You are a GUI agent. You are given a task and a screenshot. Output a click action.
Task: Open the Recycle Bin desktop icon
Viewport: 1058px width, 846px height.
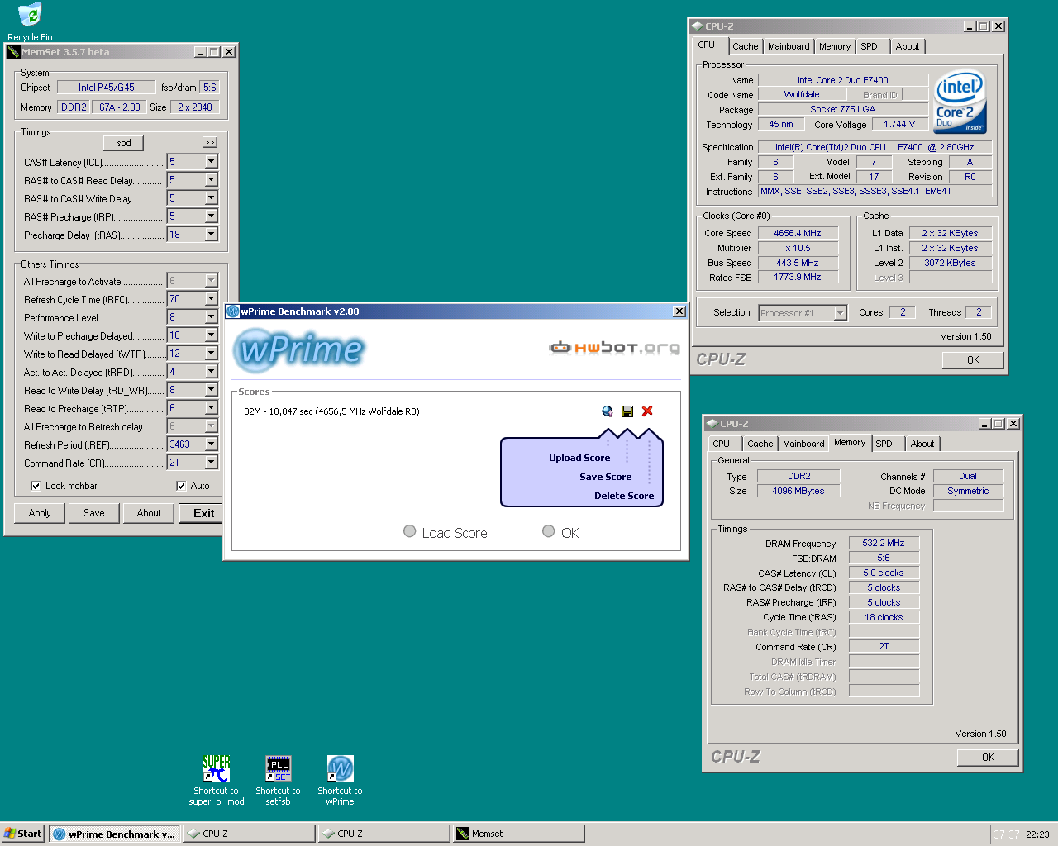pyautogui.click(x=30, y=16)
